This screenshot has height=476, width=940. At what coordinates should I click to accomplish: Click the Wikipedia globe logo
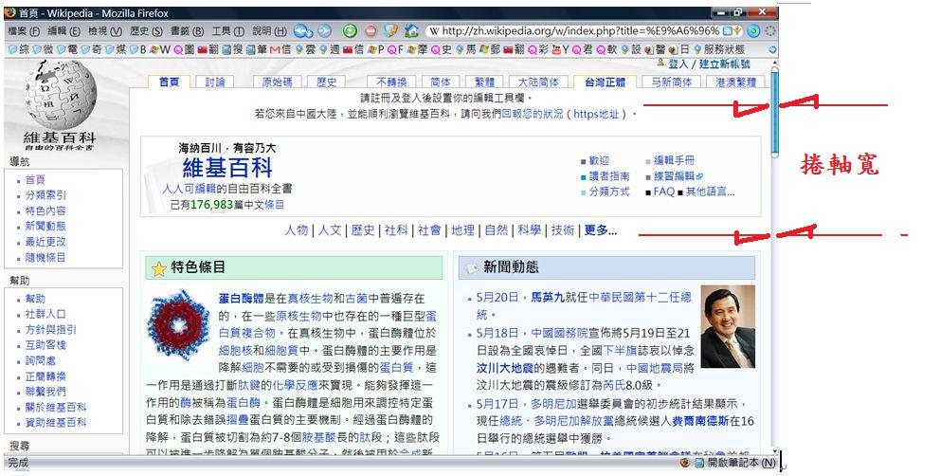[x=60, y=94]
